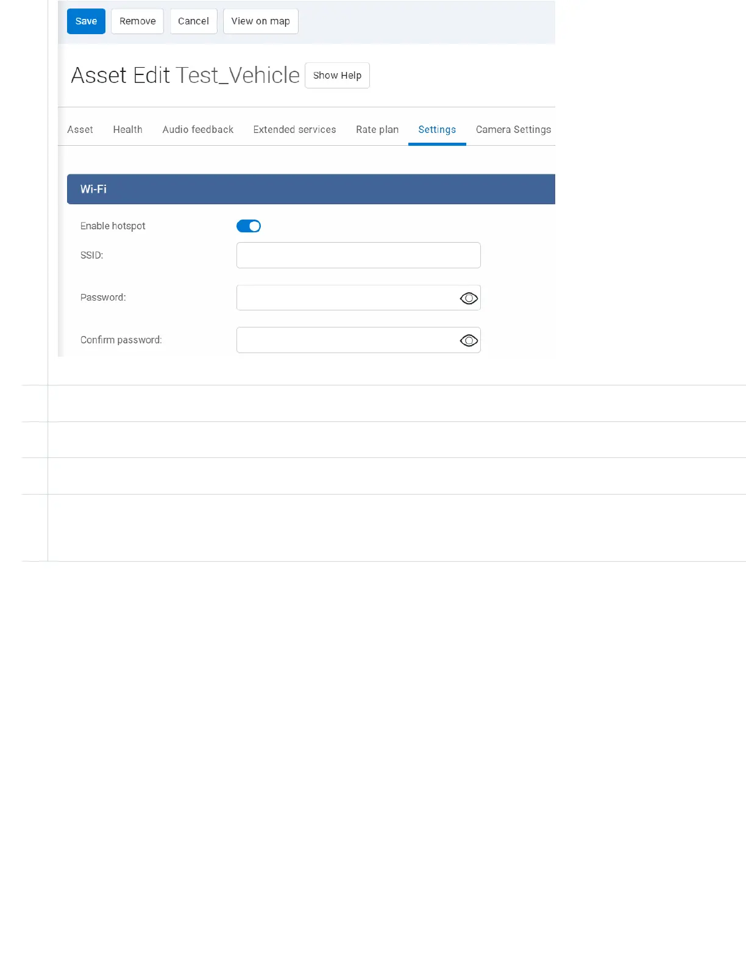
Task: Click the Remove button
Action: (x=137, y=21)
